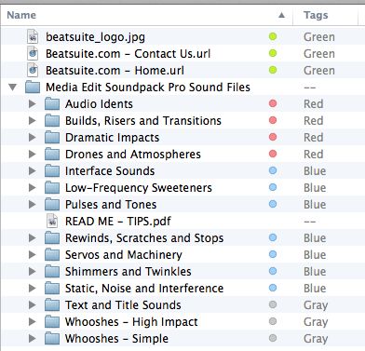Click the green tag dot for Home.url
The image size is (365, 351).
point(273,70)
